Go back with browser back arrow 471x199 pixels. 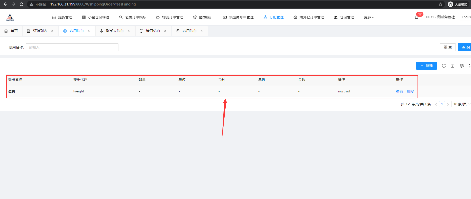click(5, 4)
